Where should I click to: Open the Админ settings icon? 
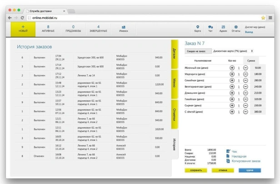pos(223,29)
